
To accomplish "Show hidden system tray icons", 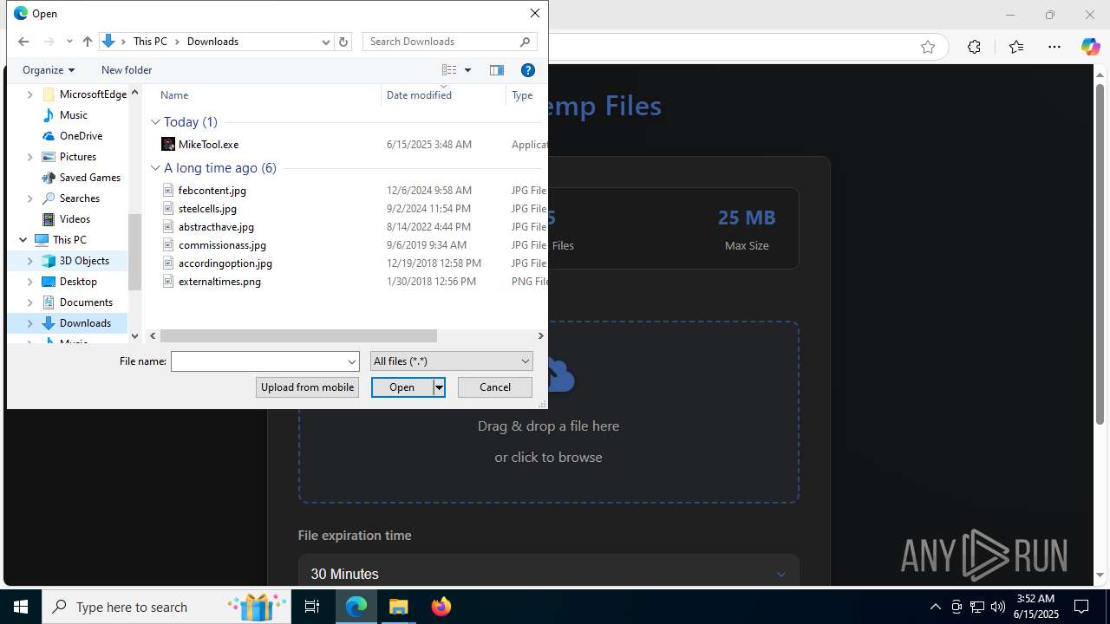I will 935,607.
